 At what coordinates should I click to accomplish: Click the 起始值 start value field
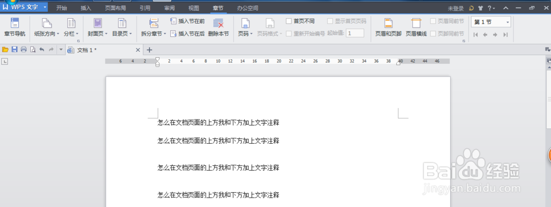click(355, 34)
